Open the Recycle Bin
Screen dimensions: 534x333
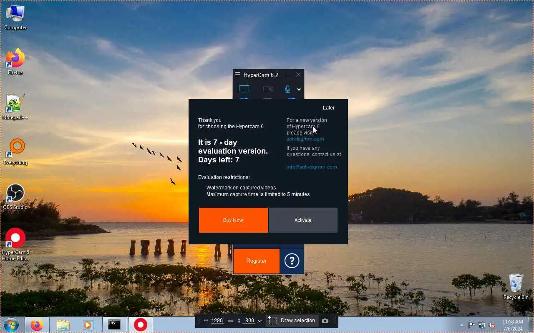pyautogui.click(x=516, y=286)
